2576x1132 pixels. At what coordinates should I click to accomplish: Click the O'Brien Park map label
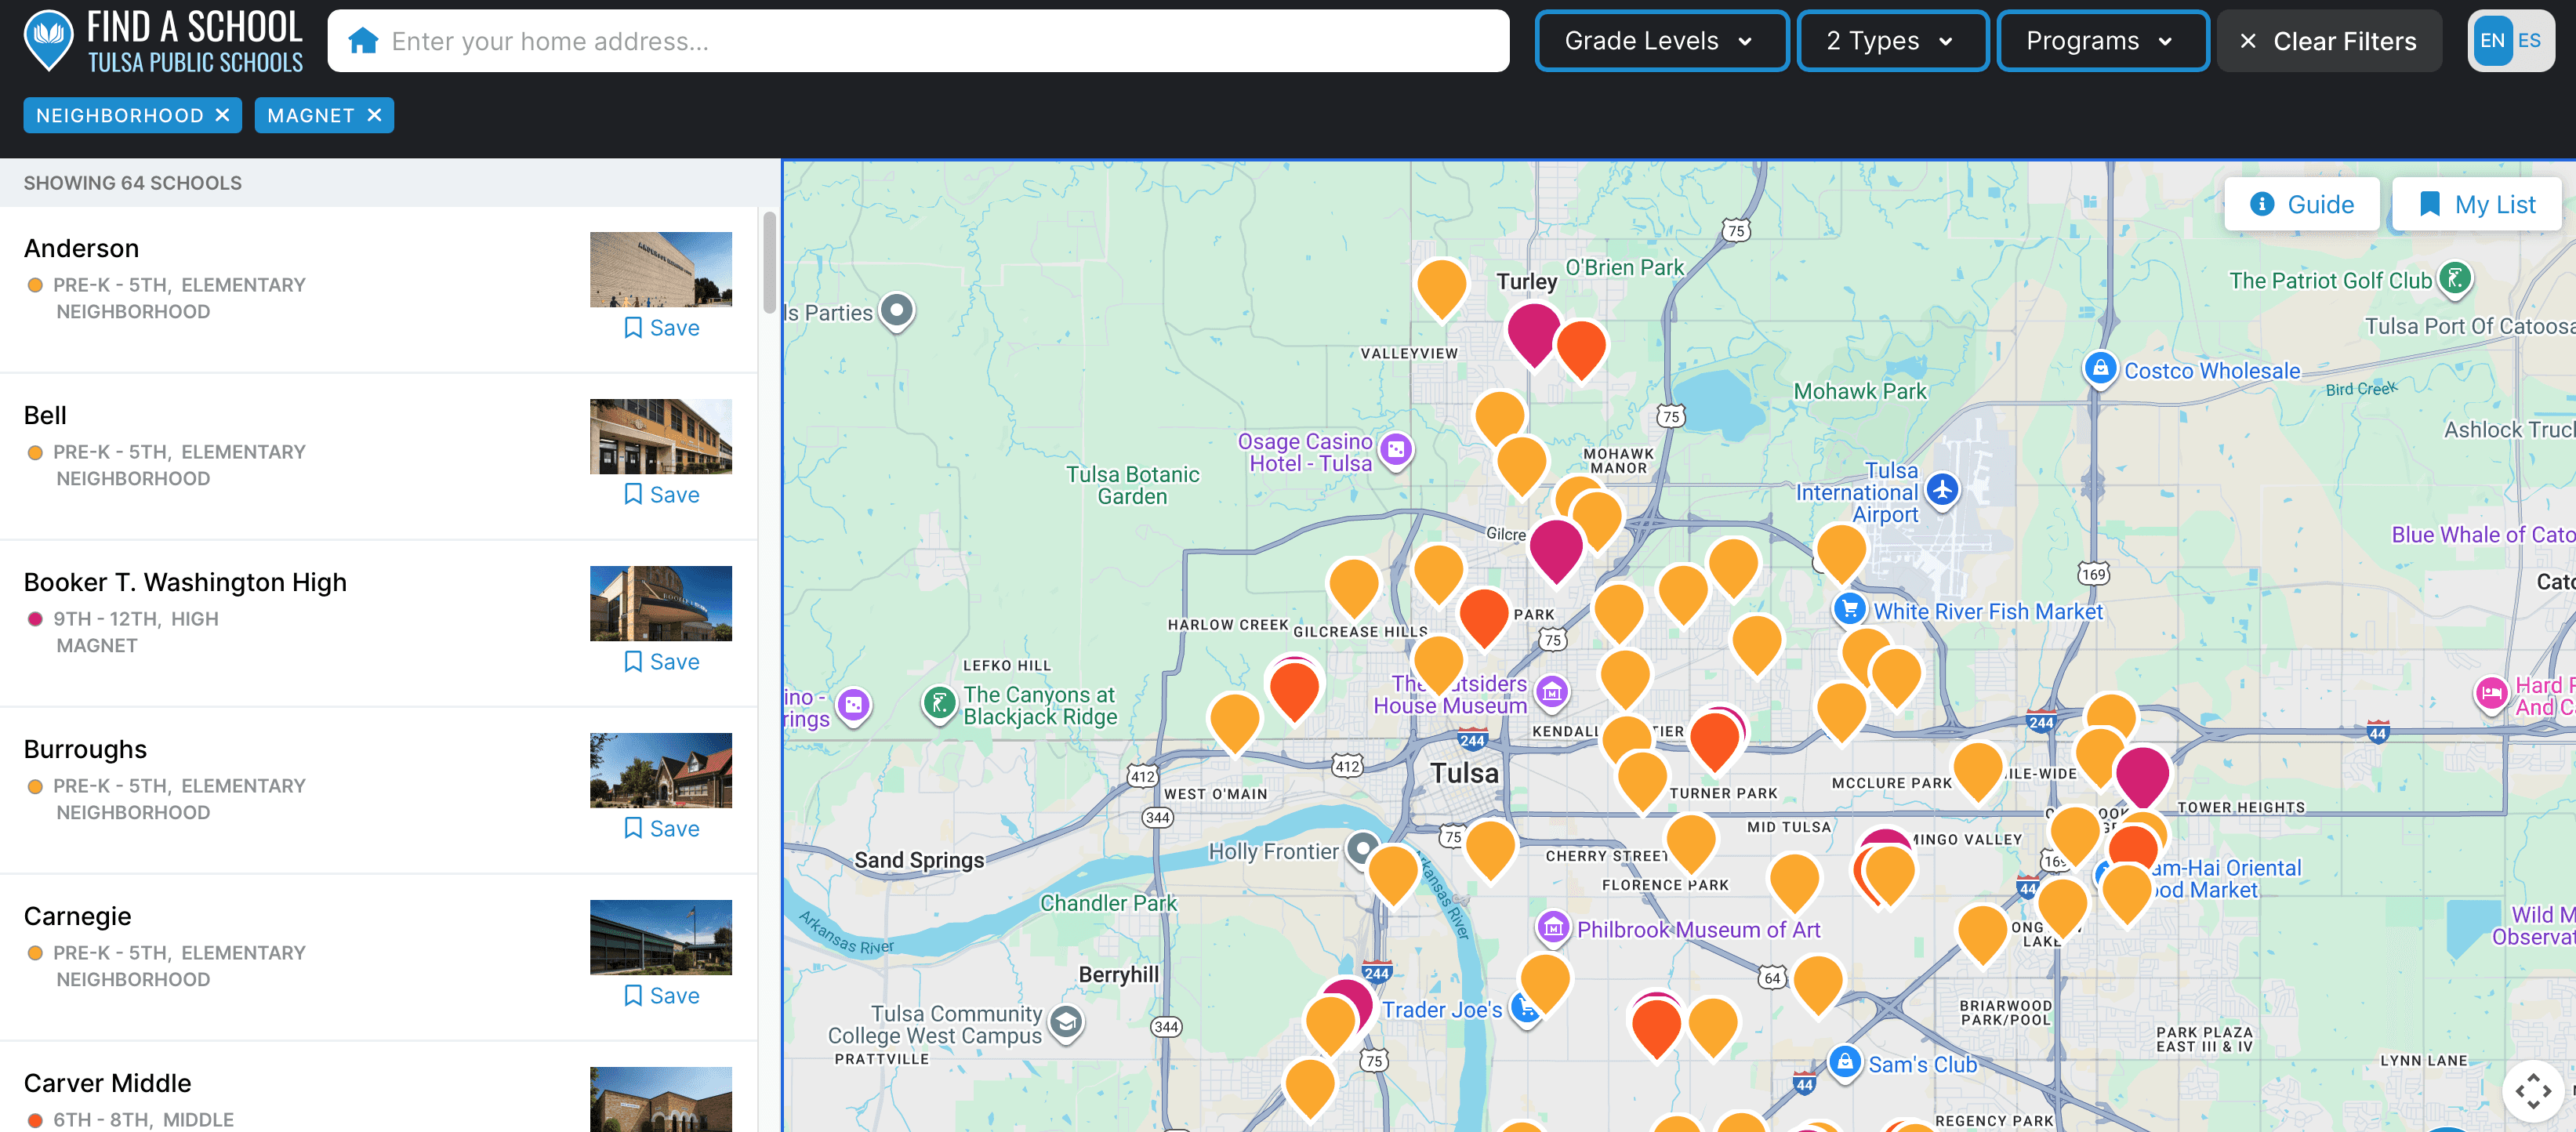coord(1624,268)
